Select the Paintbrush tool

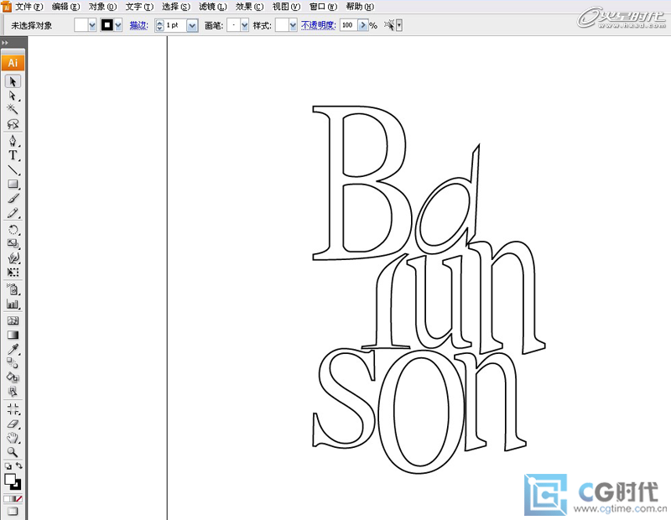(13, 198)
